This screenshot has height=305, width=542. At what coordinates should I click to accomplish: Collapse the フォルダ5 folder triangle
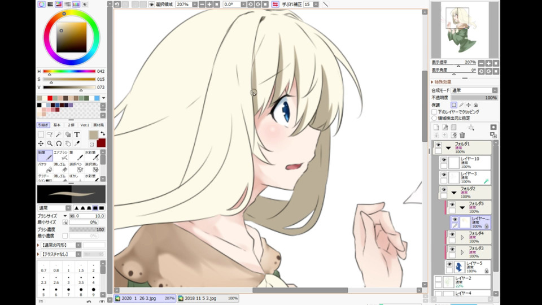tap(462, 208)
